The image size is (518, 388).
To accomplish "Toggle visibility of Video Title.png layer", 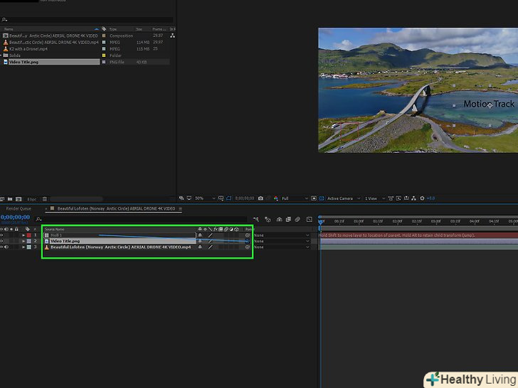I will [2, 241].
